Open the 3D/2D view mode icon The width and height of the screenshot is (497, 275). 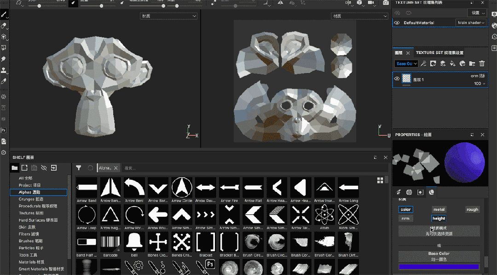pyautogui.click(x=348, y=3)
